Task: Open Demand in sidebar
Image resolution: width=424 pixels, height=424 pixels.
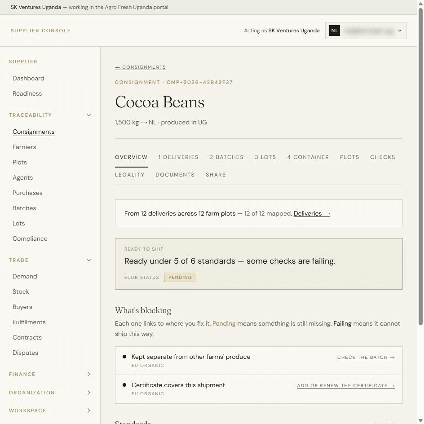Action: pyautogui.click(x=25, y=276)
